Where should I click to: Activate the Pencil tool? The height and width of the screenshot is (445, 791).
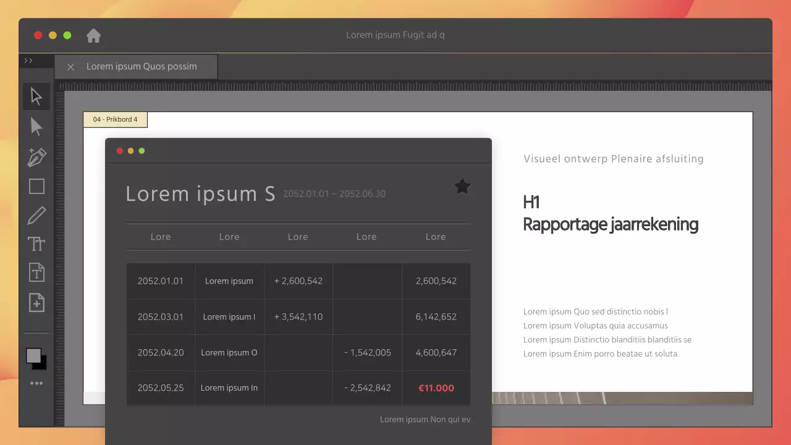click(36, 216)
